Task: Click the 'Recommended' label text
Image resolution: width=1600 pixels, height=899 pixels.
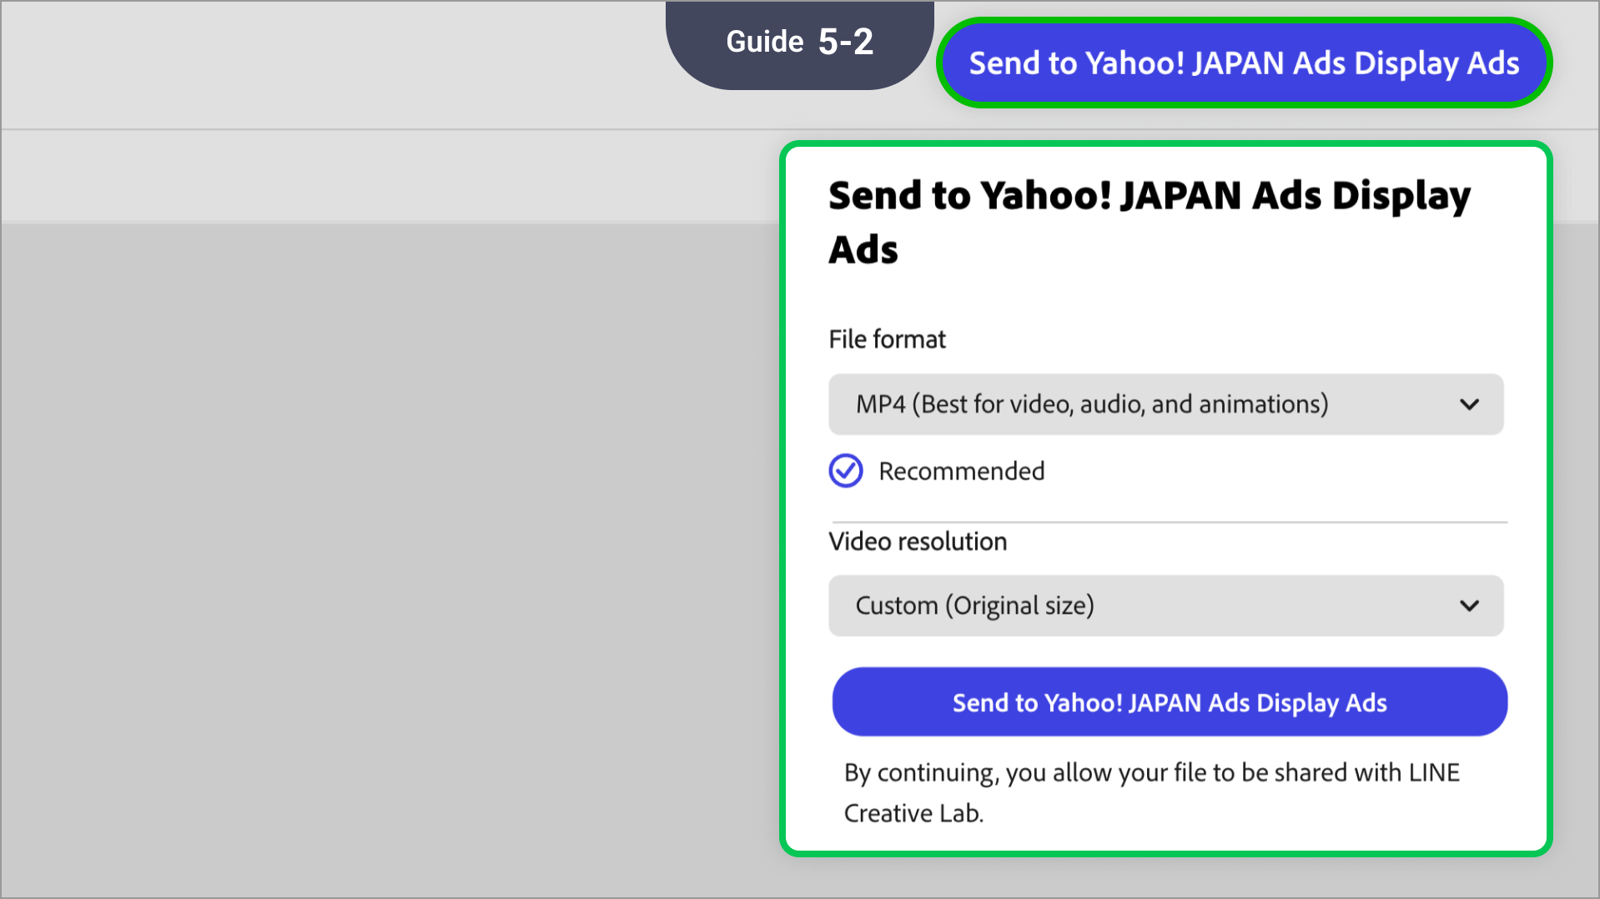Action: pyautogui.click(x=961, y=471)
